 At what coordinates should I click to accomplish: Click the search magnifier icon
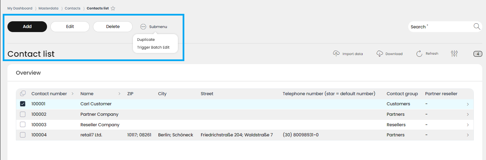click(477, 27)
